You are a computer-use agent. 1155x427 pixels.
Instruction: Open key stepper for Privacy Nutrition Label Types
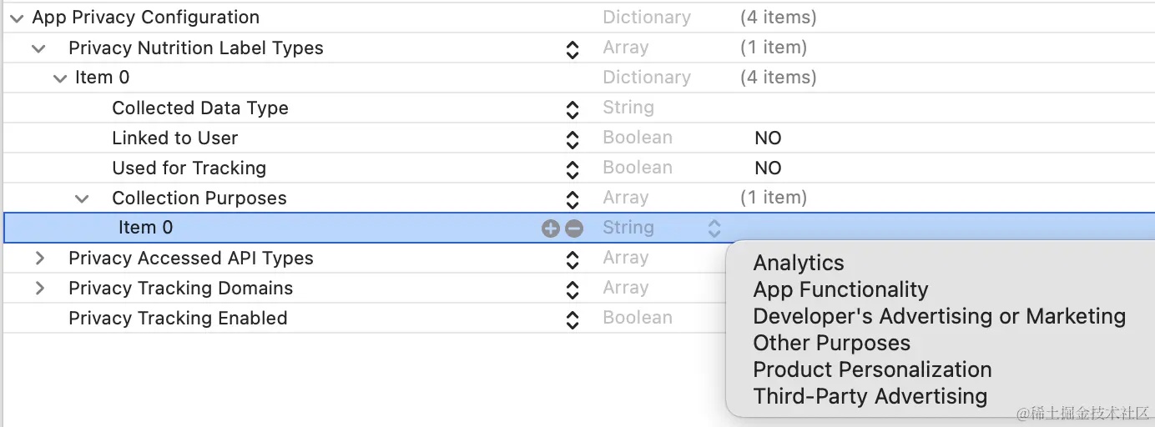coord(572,49)
